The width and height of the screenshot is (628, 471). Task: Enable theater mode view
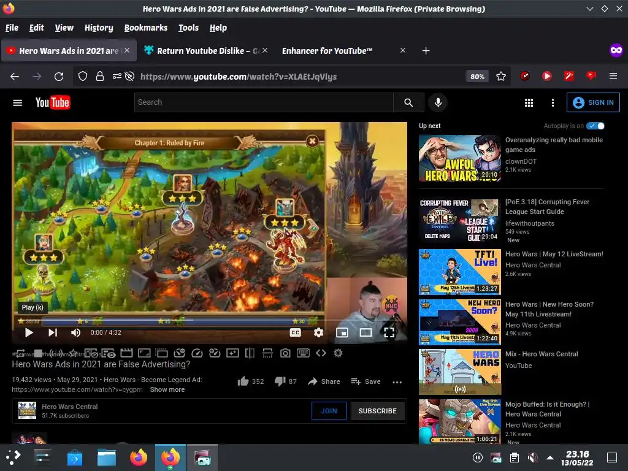pyautogui.click(x=366, y=332)
